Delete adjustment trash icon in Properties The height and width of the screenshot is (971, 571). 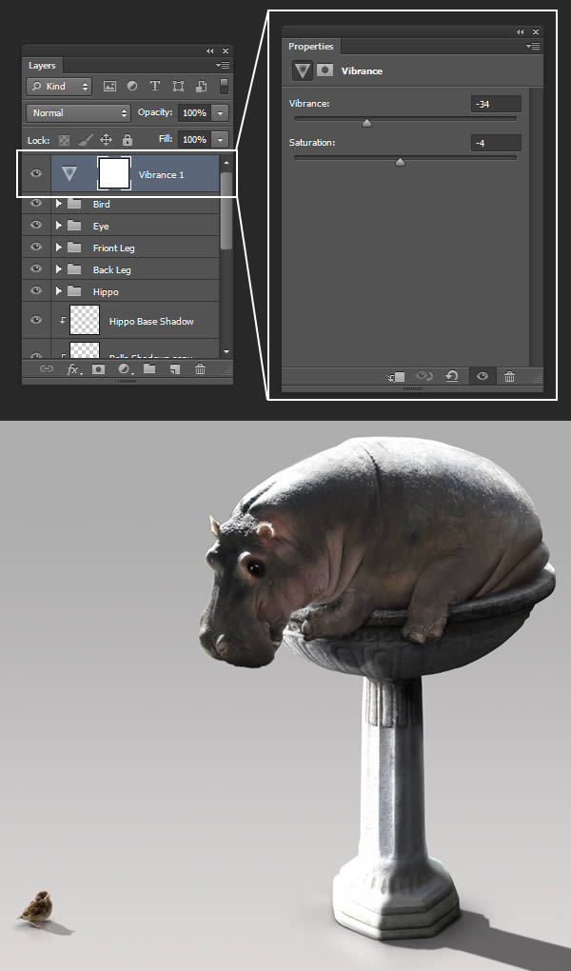pyautogui.click(x=509, y=376)
